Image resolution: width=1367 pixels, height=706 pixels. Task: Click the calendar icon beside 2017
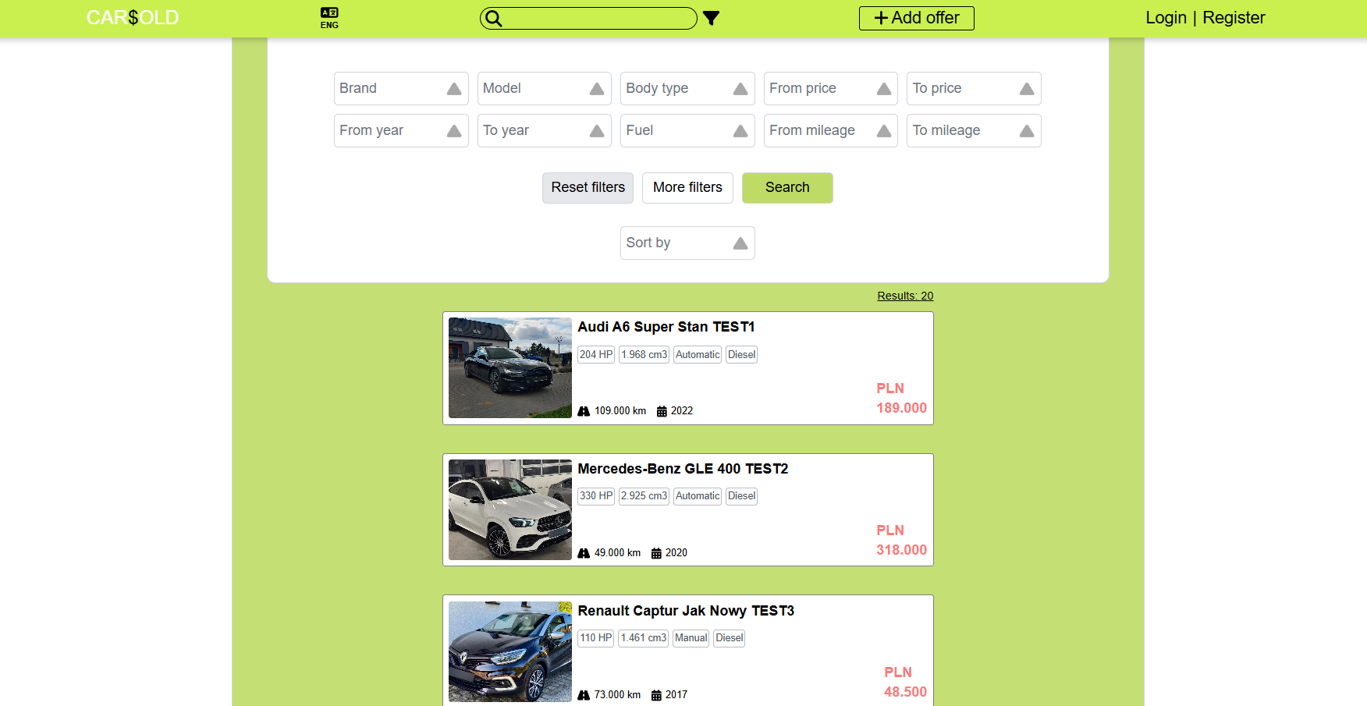pyautogui.click(x=656, y=695)
